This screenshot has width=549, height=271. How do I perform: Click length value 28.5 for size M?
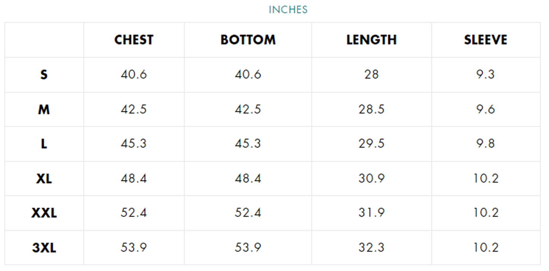371,110
